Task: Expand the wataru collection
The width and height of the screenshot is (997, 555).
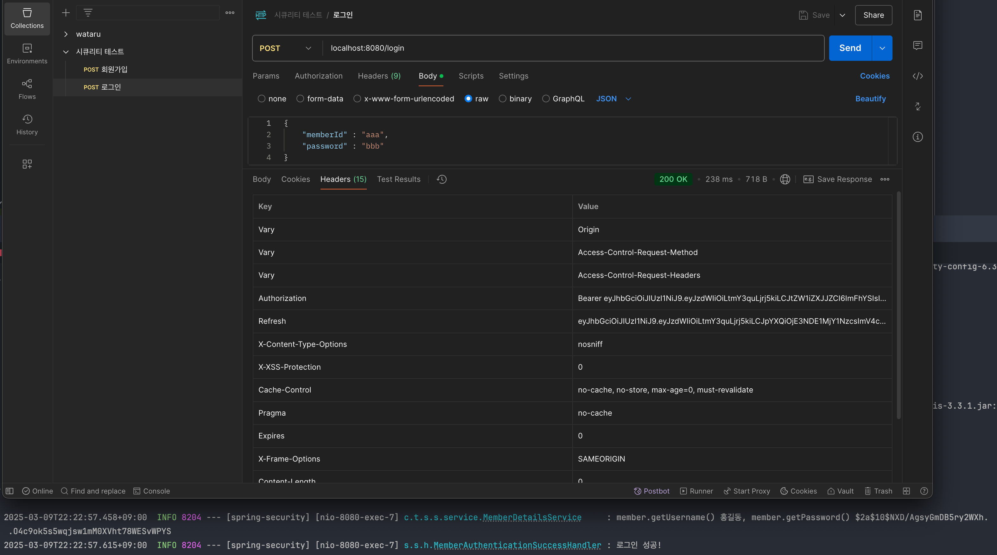Action: tap(66, 34)
